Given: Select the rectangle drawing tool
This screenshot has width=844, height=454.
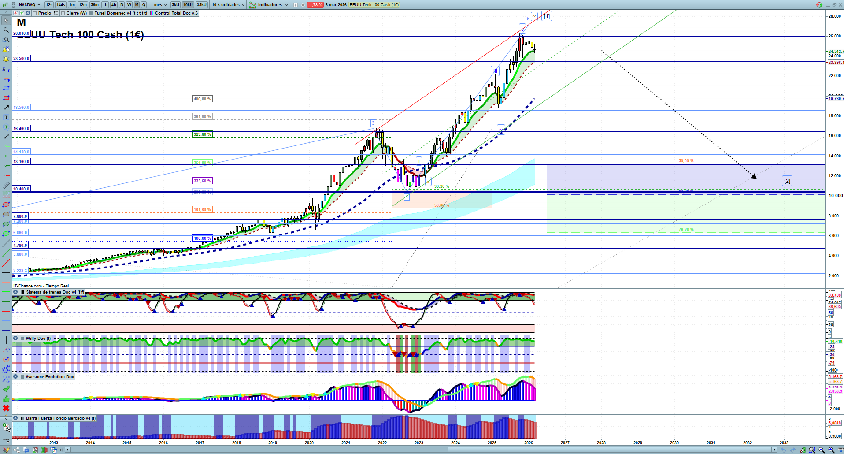Looking at the screenshot, I should click(6, 98).
